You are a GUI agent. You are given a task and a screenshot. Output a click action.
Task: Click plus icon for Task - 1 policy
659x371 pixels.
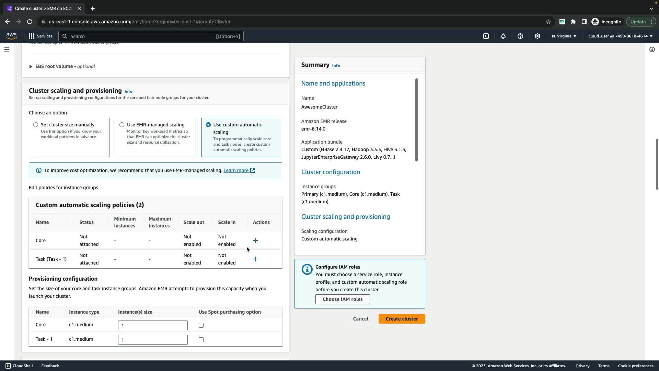pos(255,259)
